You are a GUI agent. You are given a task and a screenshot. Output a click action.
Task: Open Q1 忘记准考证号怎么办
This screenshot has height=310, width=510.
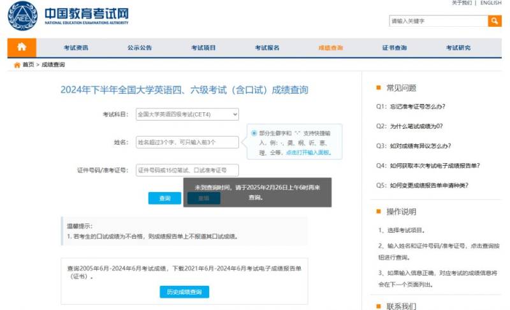click(411, 107)
